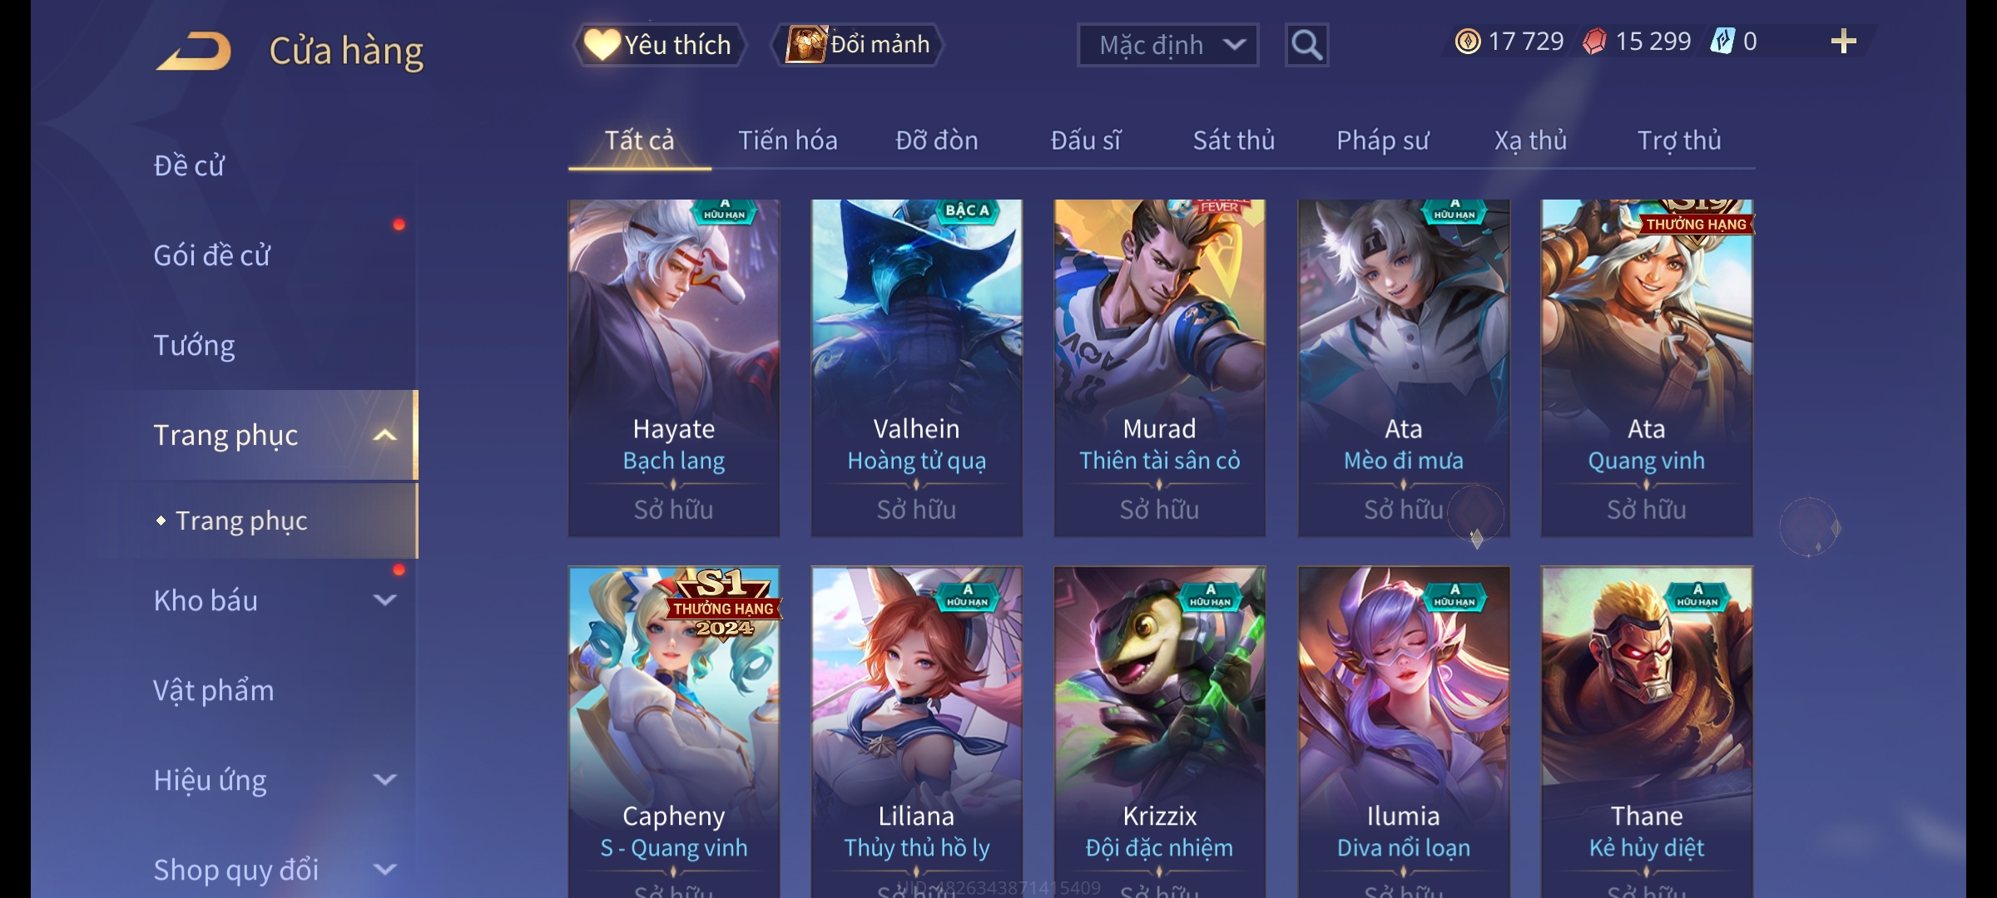Viewport: 1997px width, 898px height.
Task: Select Murad Thiên tài sân cỏ card
Action: [x=1160, y=368]
